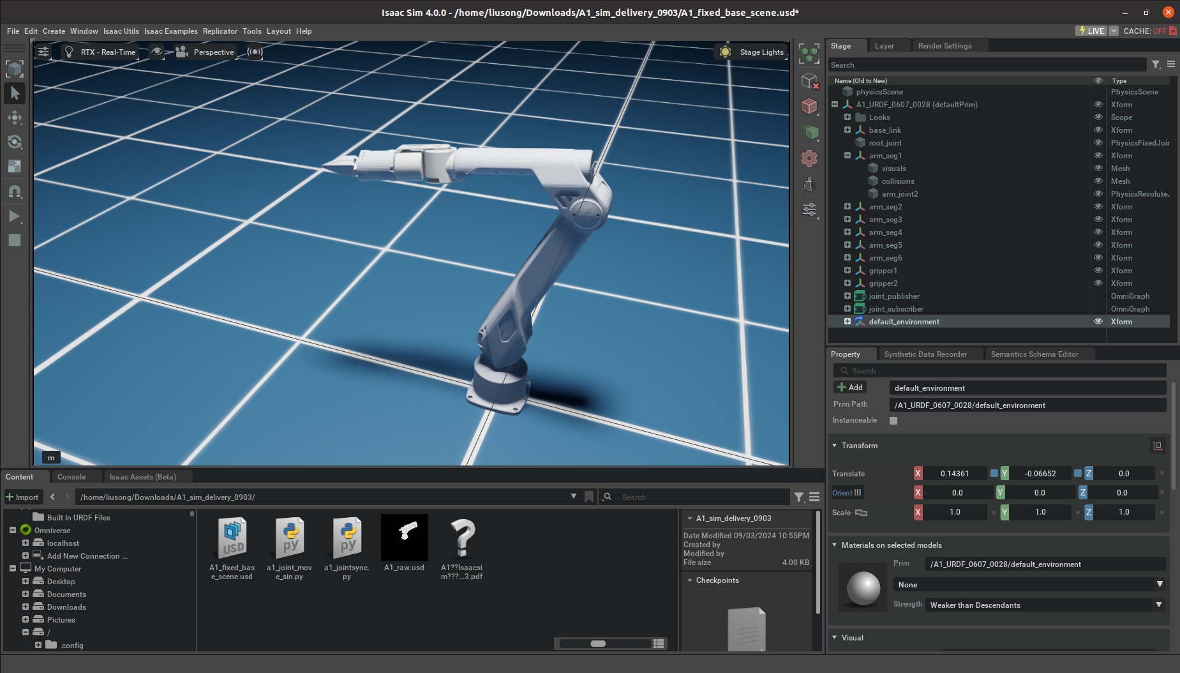Enable the Instanceable checkbox

point(893,421)
